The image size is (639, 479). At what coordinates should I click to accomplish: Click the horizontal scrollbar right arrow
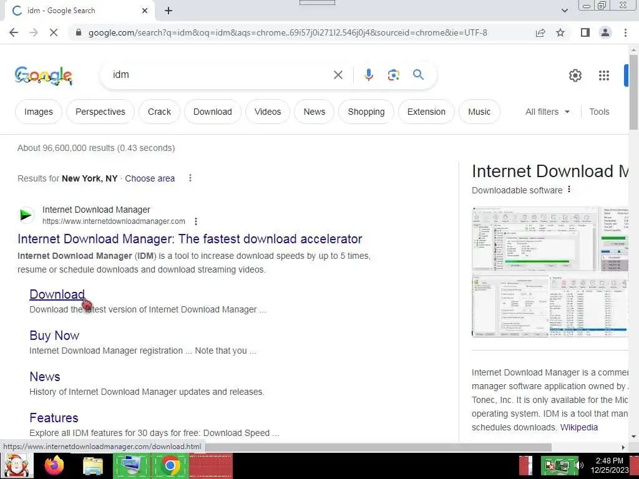623,448
